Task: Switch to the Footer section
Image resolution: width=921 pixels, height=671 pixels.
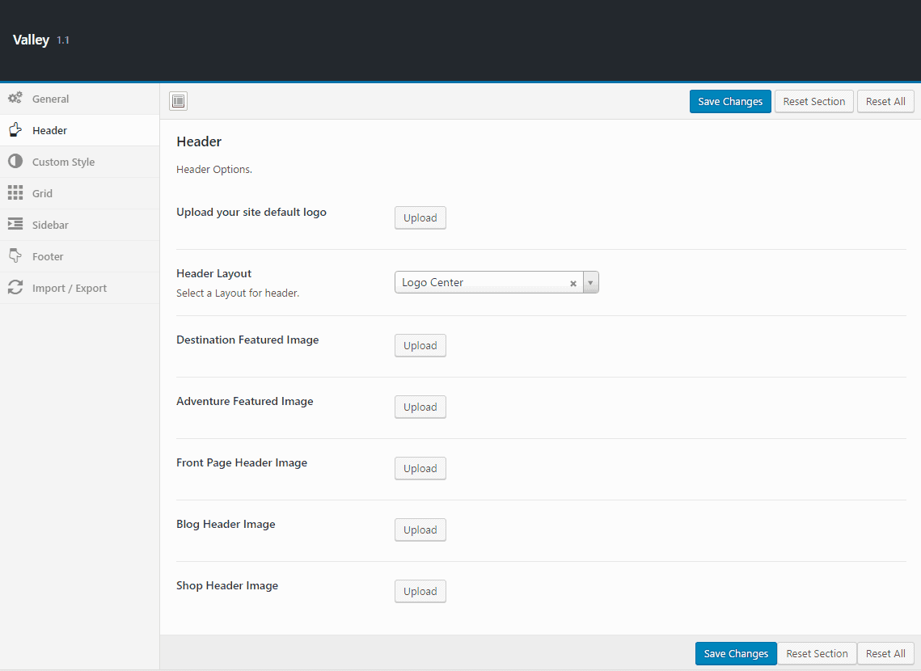Action: click(x=46, y=255)
